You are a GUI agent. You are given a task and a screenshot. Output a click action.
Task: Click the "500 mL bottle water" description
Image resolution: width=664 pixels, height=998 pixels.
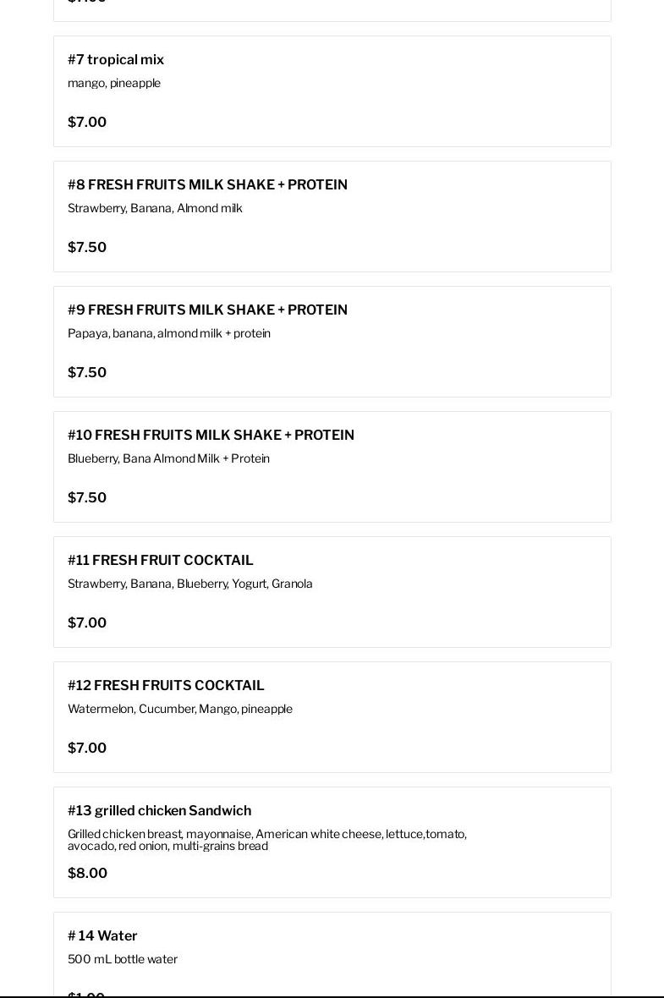coord(123,959)
